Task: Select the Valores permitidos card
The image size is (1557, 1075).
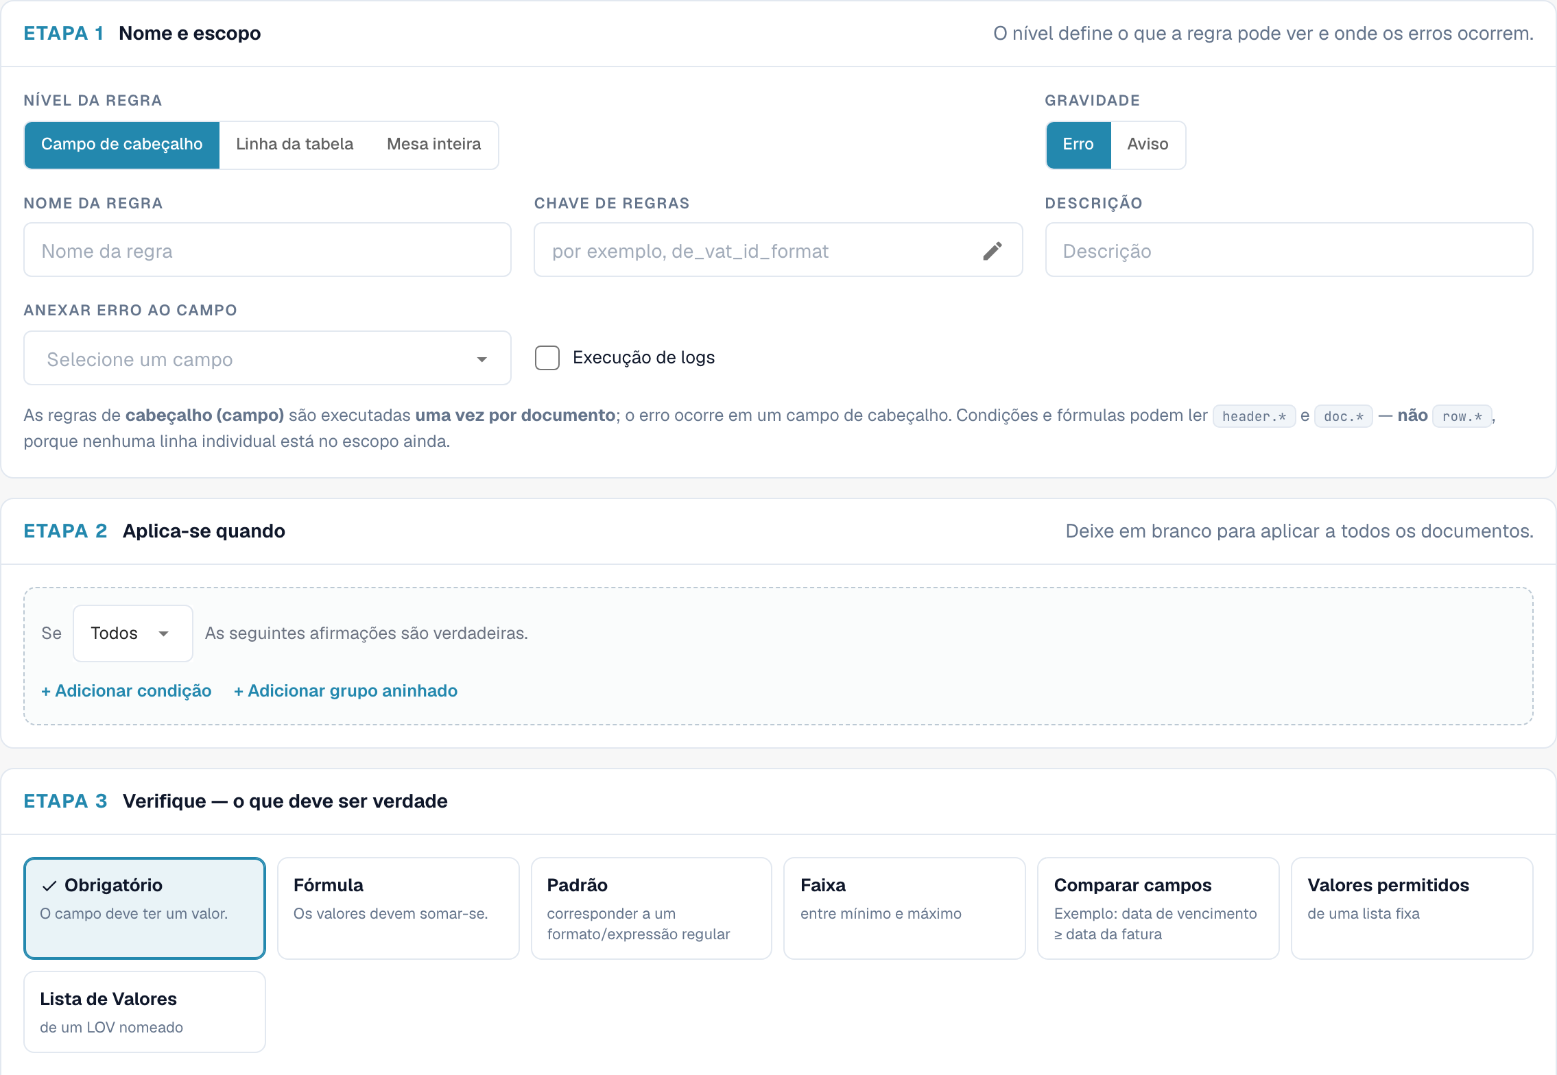Action: tap(1412, 908)
